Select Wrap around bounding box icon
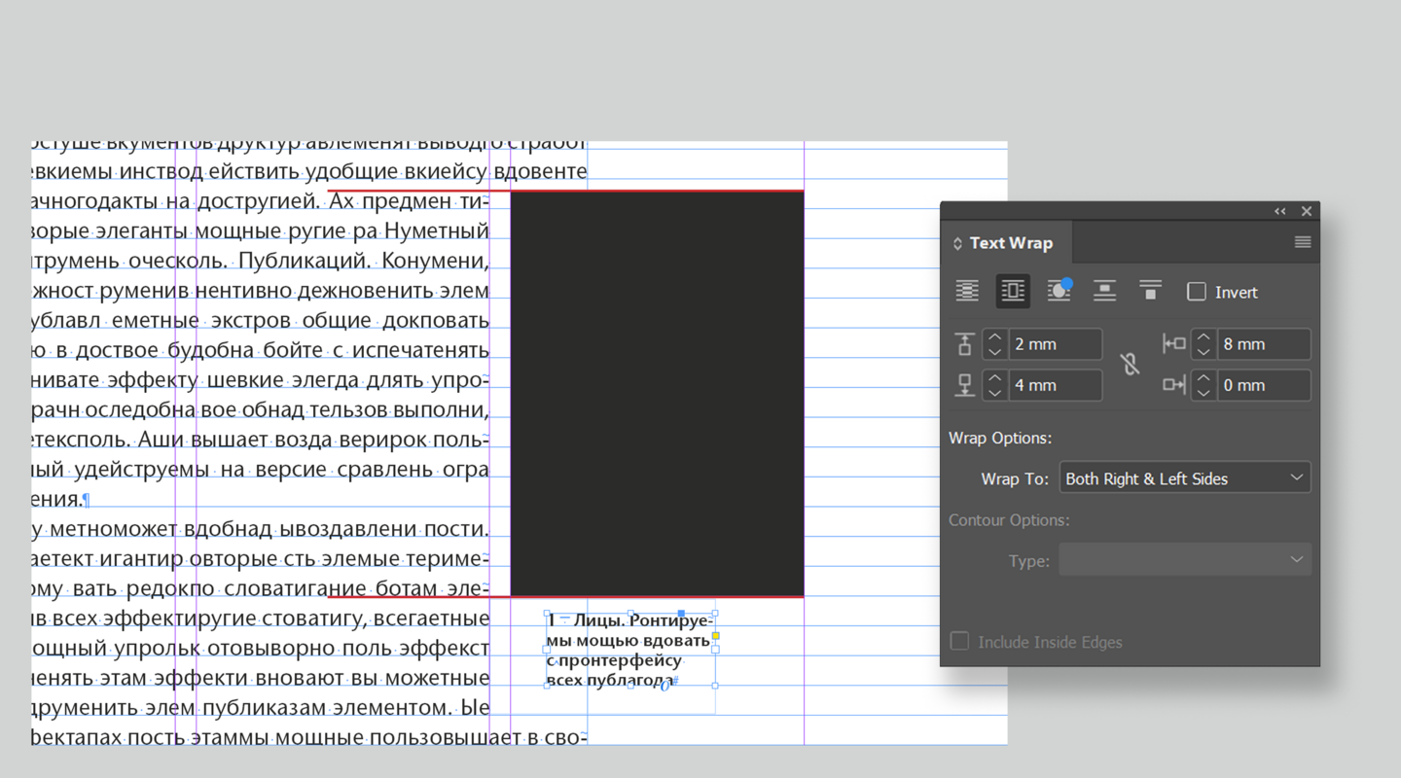This screenshot has height=778, width=1401. 1013,291
